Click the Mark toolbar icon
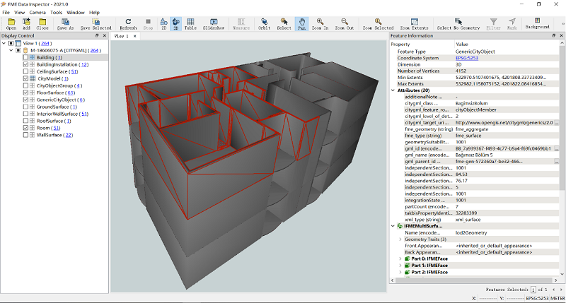 coord(512,24)
